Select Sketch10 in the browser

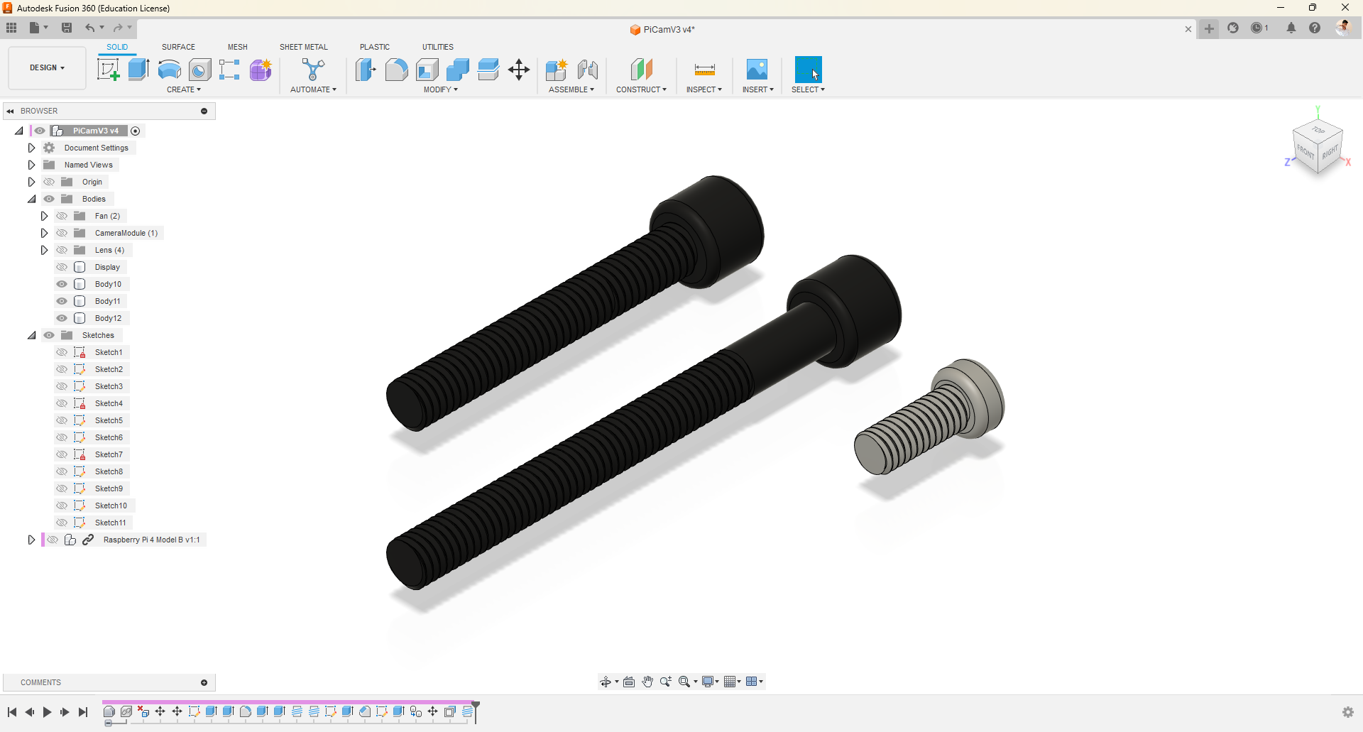pos(111,506)
